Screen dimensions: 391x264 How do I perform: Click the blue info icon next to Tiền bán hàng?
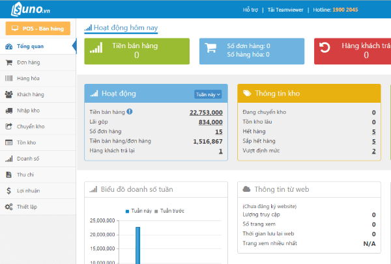(x=130, y=112)
